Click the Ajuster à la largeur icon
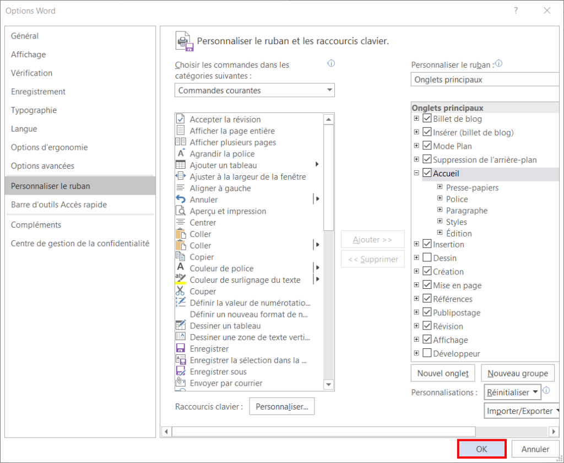 pos(181,176)
